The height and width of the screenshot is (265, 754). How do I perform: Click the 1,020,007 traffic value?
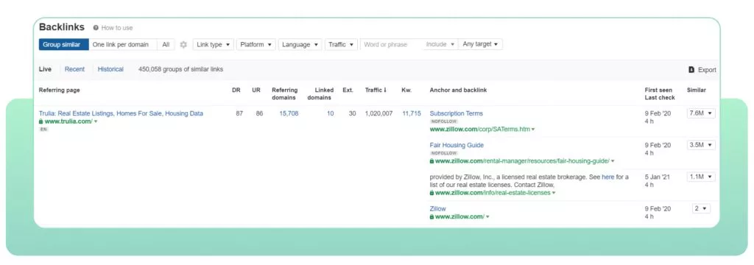pyautogui.click(x=378, y=113)
